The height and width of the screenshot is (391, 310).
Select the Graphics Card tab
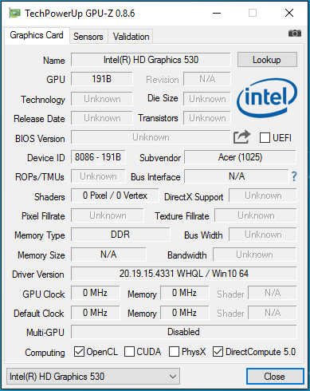[37, 35]
